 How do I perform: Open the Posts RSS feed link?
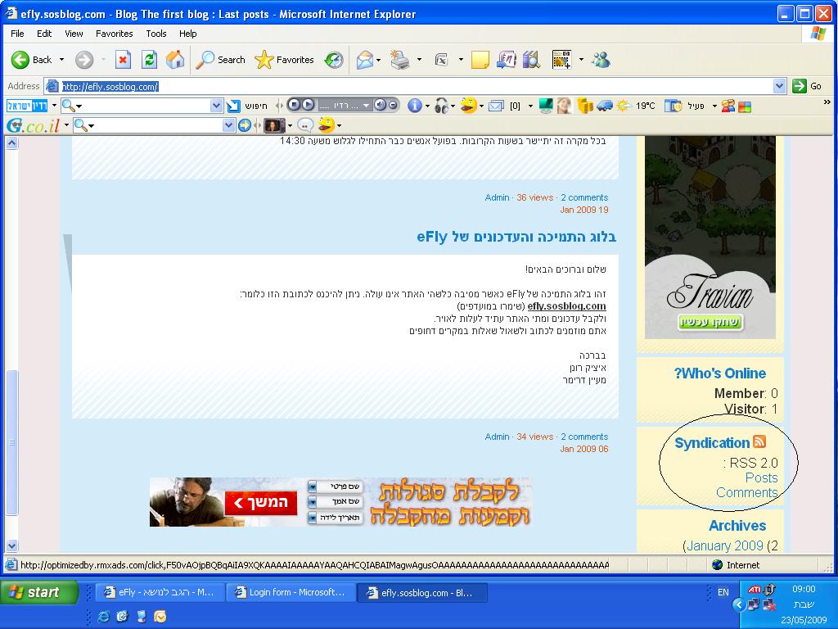pyautogui.click(x=762, y=477)
